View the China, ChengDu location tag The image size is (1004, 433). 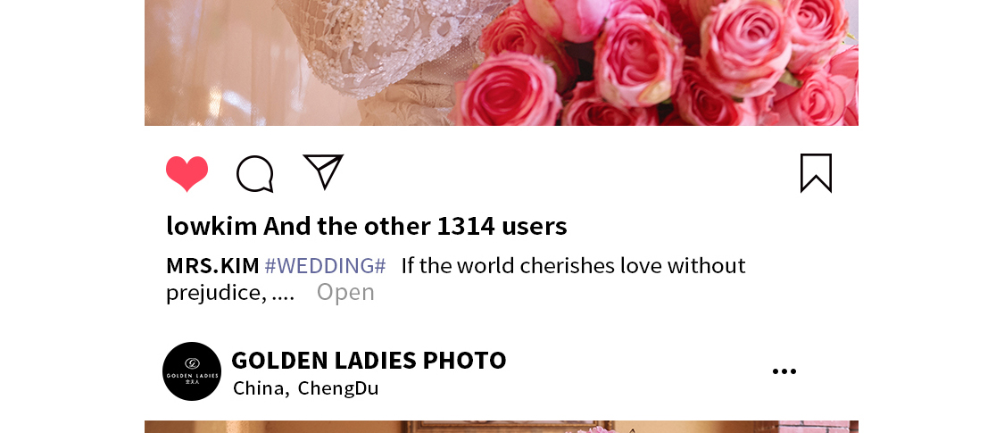point(306,388)
